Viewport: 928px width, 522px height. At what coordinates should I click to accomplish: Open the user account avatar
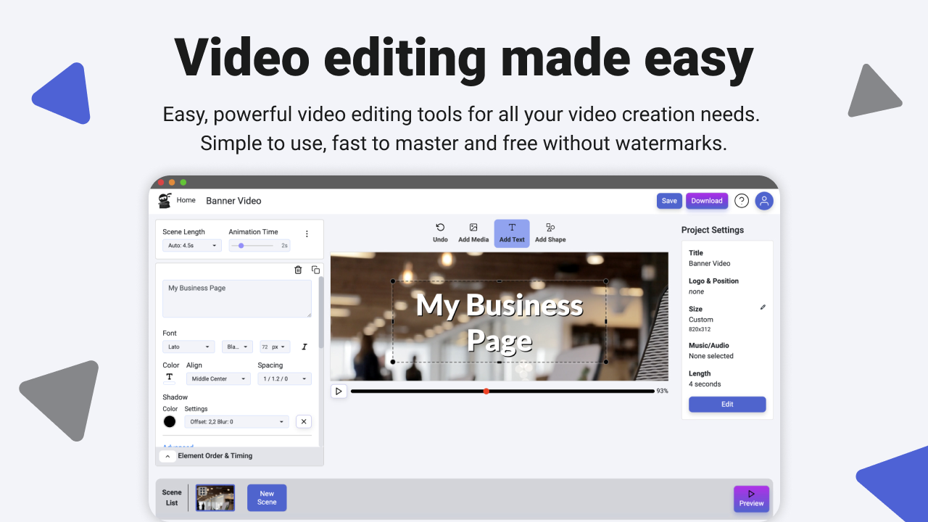[x=764, y=201]
